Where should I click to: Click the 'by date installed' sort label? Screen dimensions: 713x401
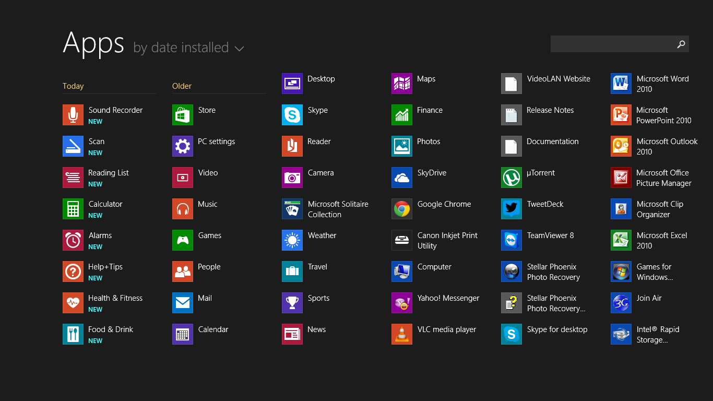(181, 48)
